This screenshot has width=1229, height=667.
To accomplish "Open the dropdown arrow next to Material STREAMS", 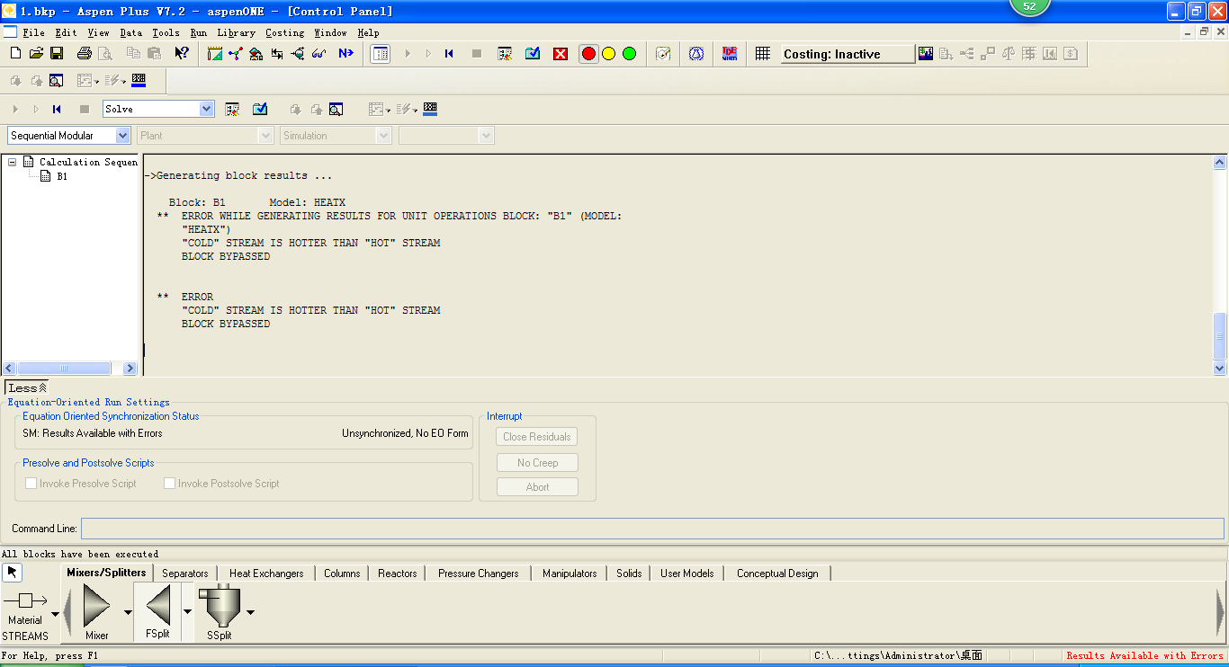I will pyautogui.click(x=55, y=614).
